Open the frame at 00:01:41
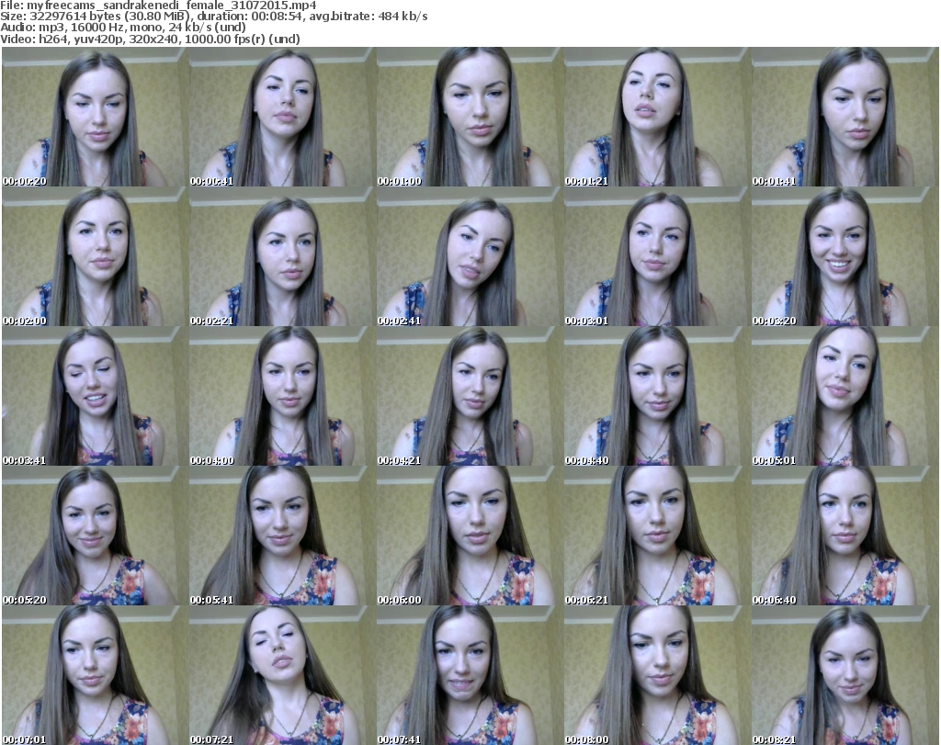Screen dimensions: 941x745 pos(845,117)
